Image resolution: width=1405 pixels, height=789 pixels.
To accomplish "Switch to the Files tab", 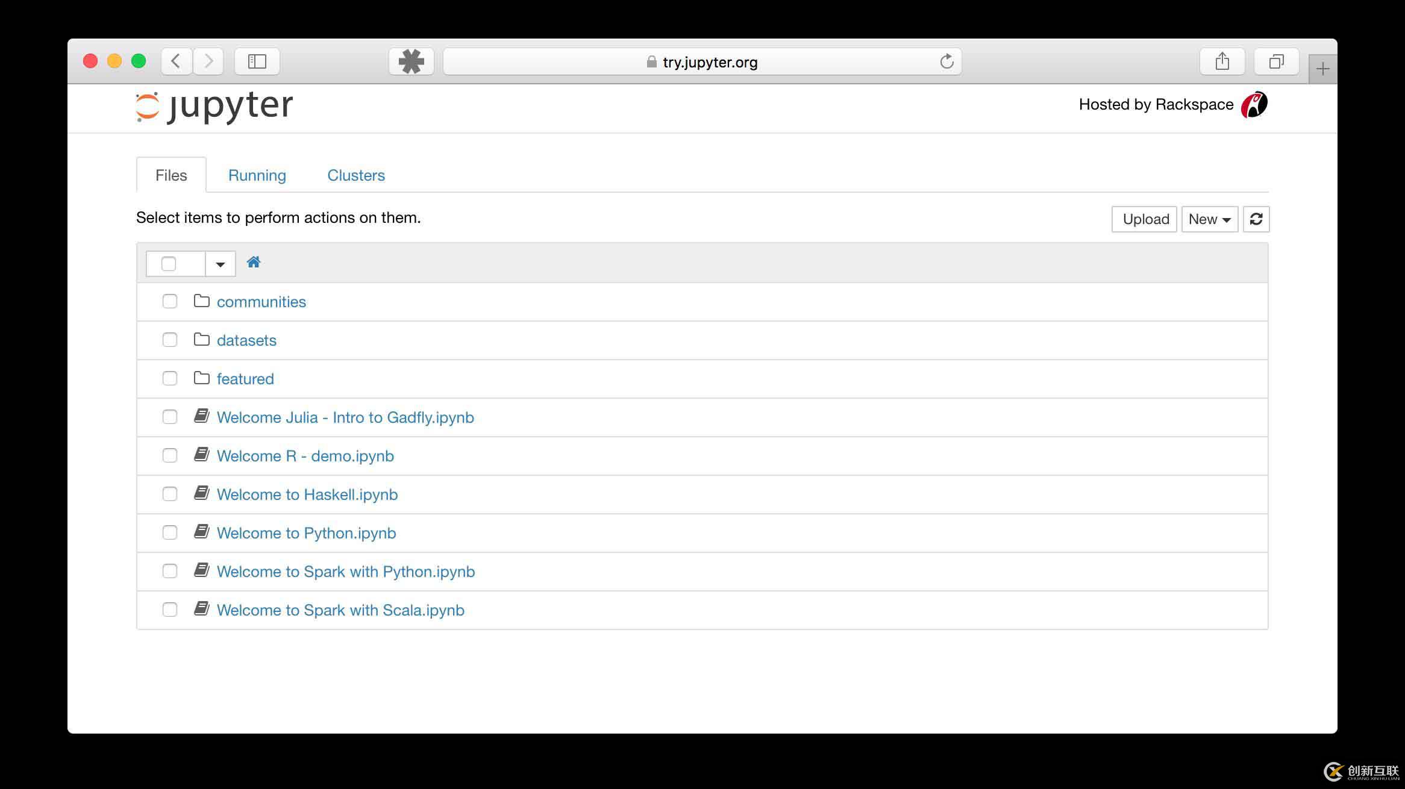I will pyautogui.click(x=171, y=175).
